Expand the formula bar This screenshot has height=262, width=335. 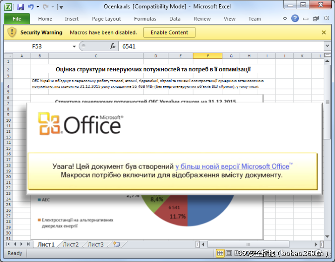[x=327, y=46]
